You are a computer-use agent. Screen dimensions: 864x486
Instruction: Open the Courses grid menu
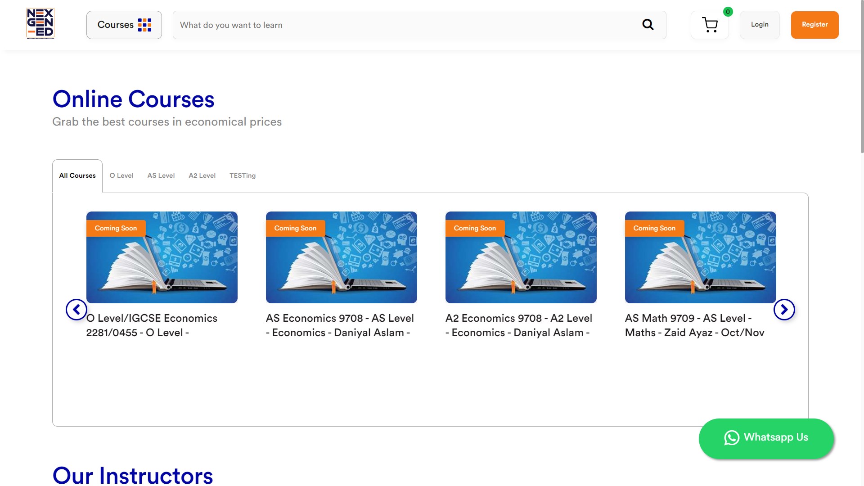pyautogui.click(x=124, y=25)
